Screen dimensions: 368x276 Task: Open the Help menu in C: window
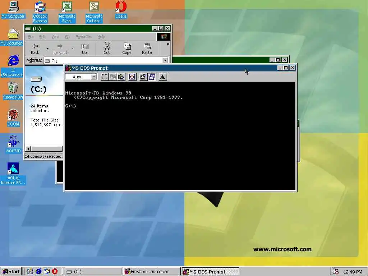point(101,37)
